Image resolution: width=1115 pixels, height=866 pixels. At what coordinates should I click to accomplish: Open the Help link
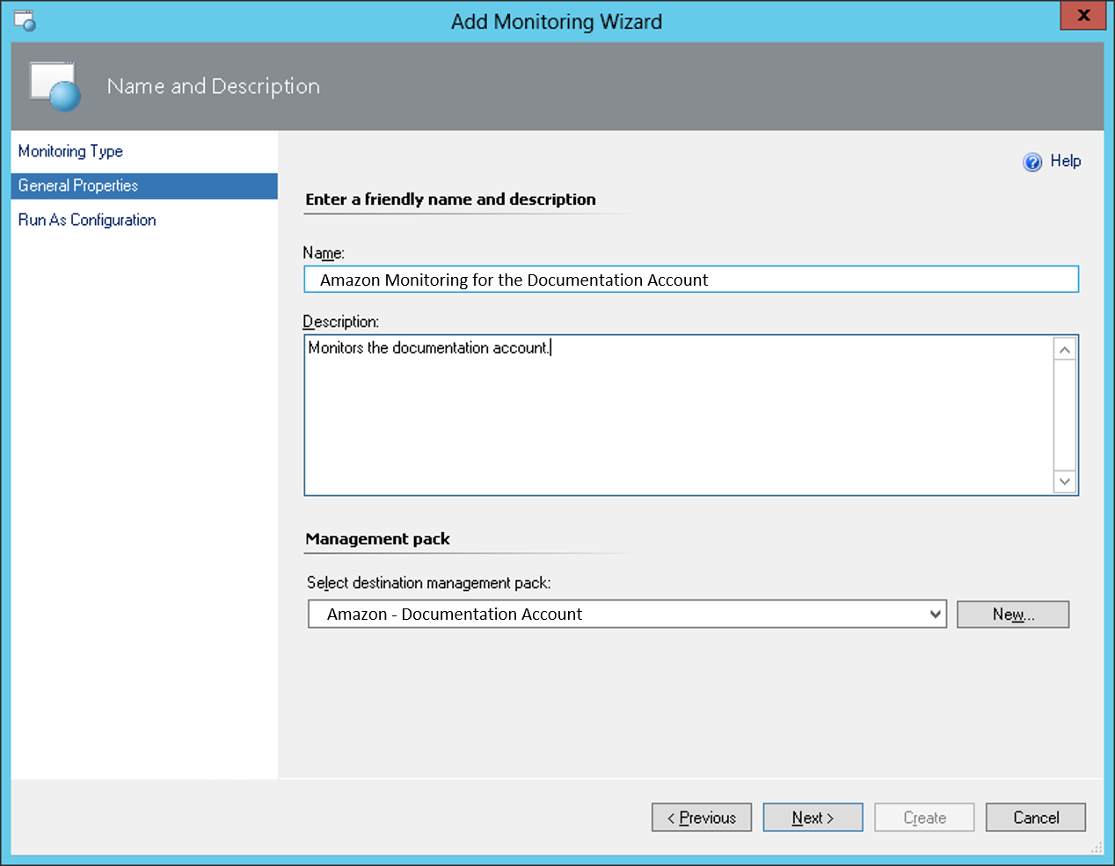coord(1065,161)
